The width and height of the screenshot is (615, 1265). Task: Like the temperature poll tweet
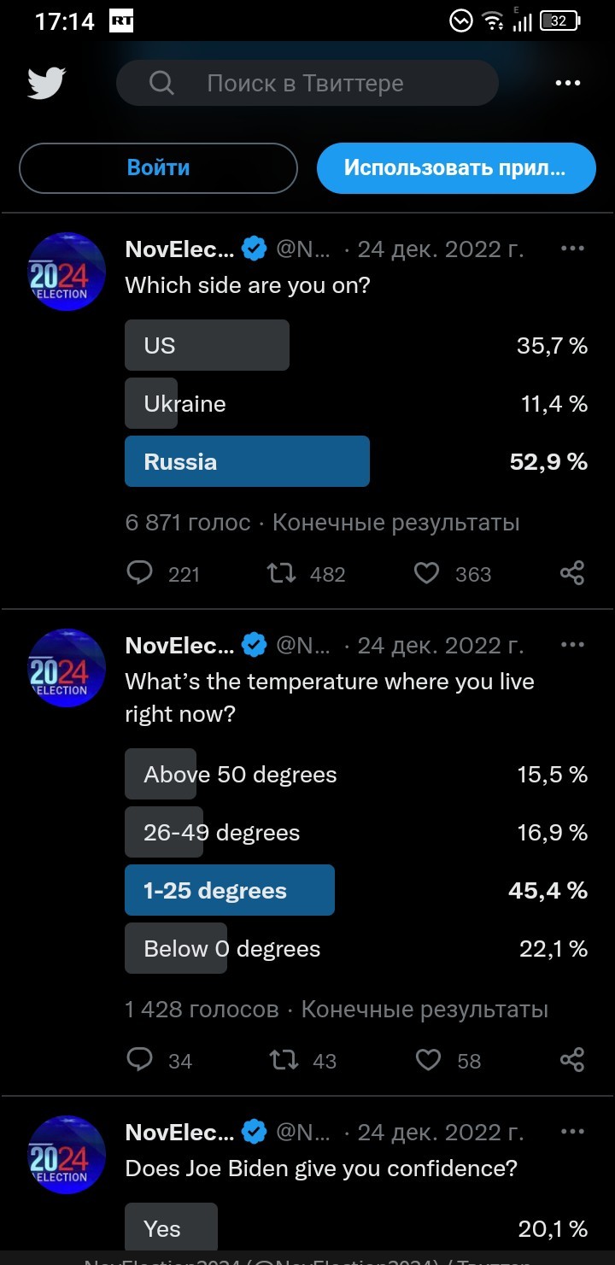[x=427, y=1060]
